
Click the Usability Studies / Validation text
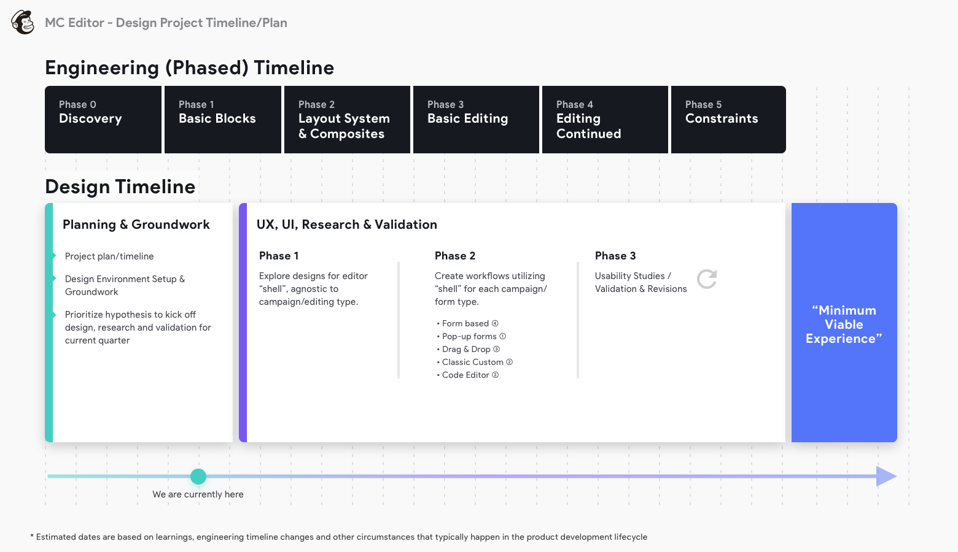click(641, 283)
